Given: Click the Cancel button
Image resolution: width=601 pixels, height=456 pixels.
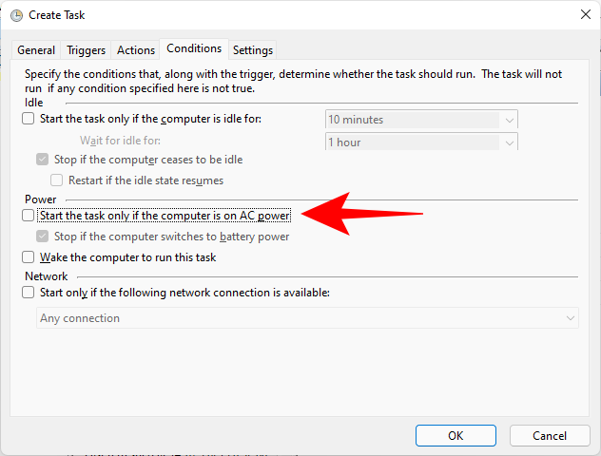Looking at the screenshot, I should [550, 435].
